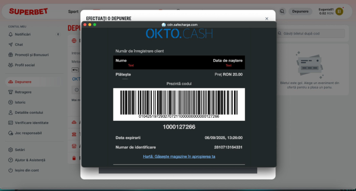Click the Joc responsabil icon
The height and width of the screenshot is (191, 356).
(10, 133)
